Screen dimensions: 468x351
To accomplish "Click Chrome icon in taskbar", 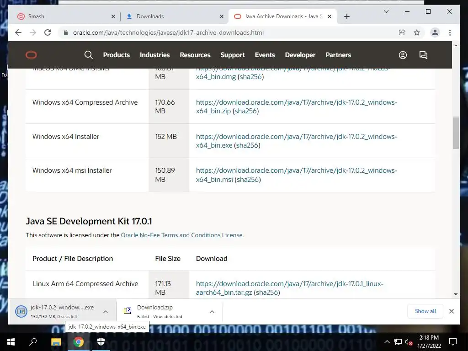I will (79, 342).
